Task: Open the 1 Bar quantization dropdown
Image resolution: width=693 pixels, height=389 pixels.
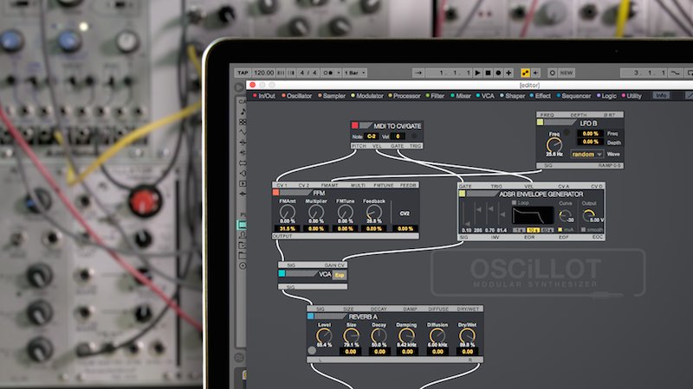Action: click(x=354, y=73)
